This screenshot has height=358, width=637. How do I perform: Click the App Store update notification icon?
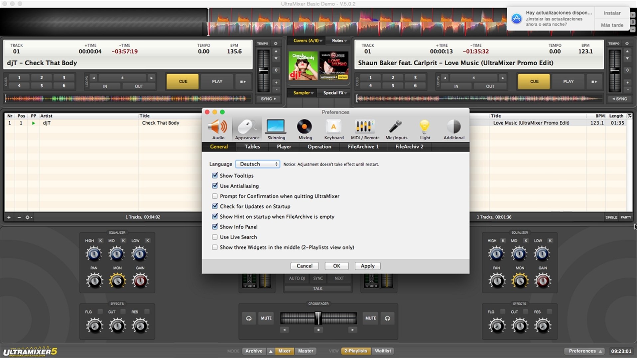[516, 19]
